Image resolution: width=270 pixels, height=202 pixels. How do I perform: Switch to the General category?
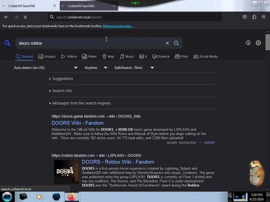coord(24,57)
